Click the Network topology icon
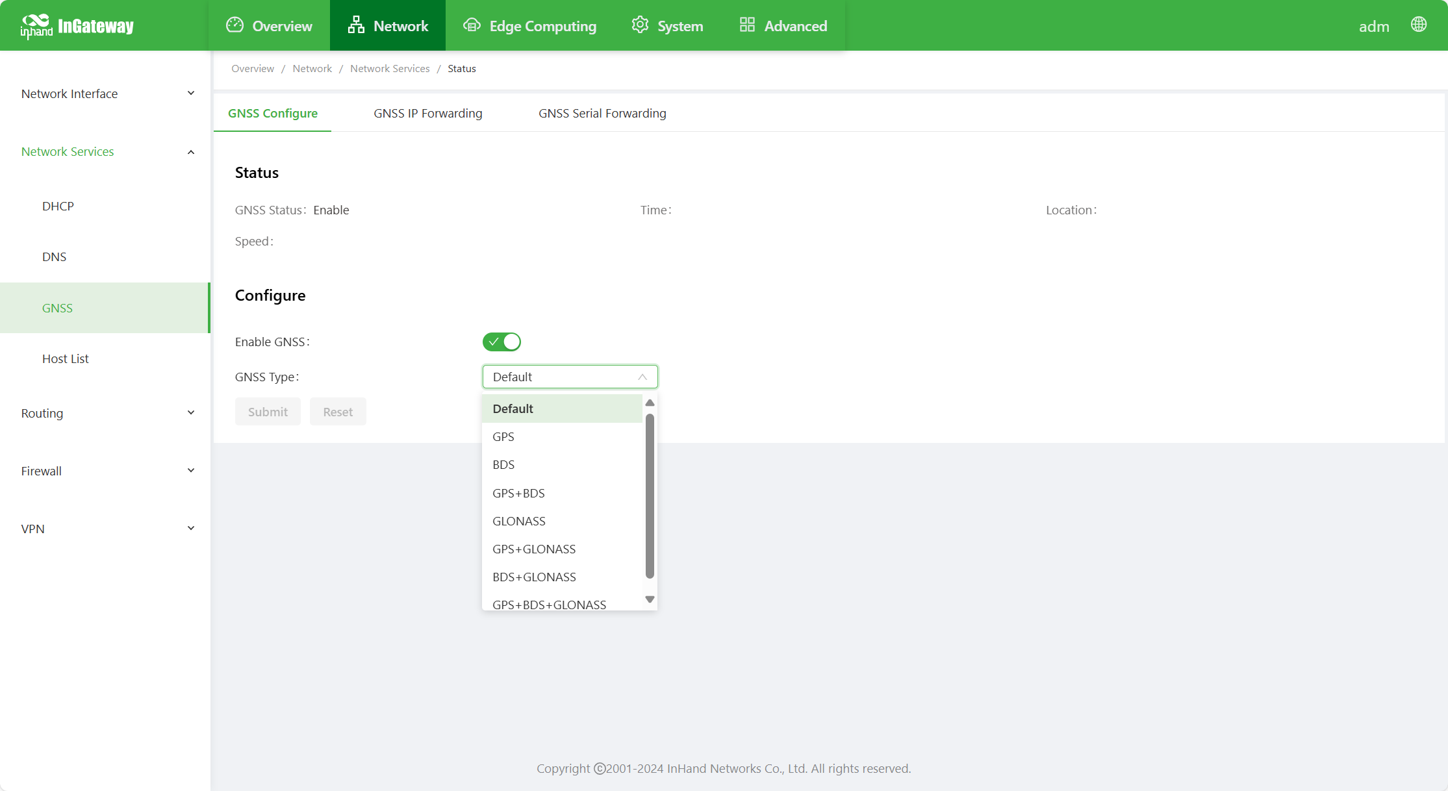 pos(355,25)
